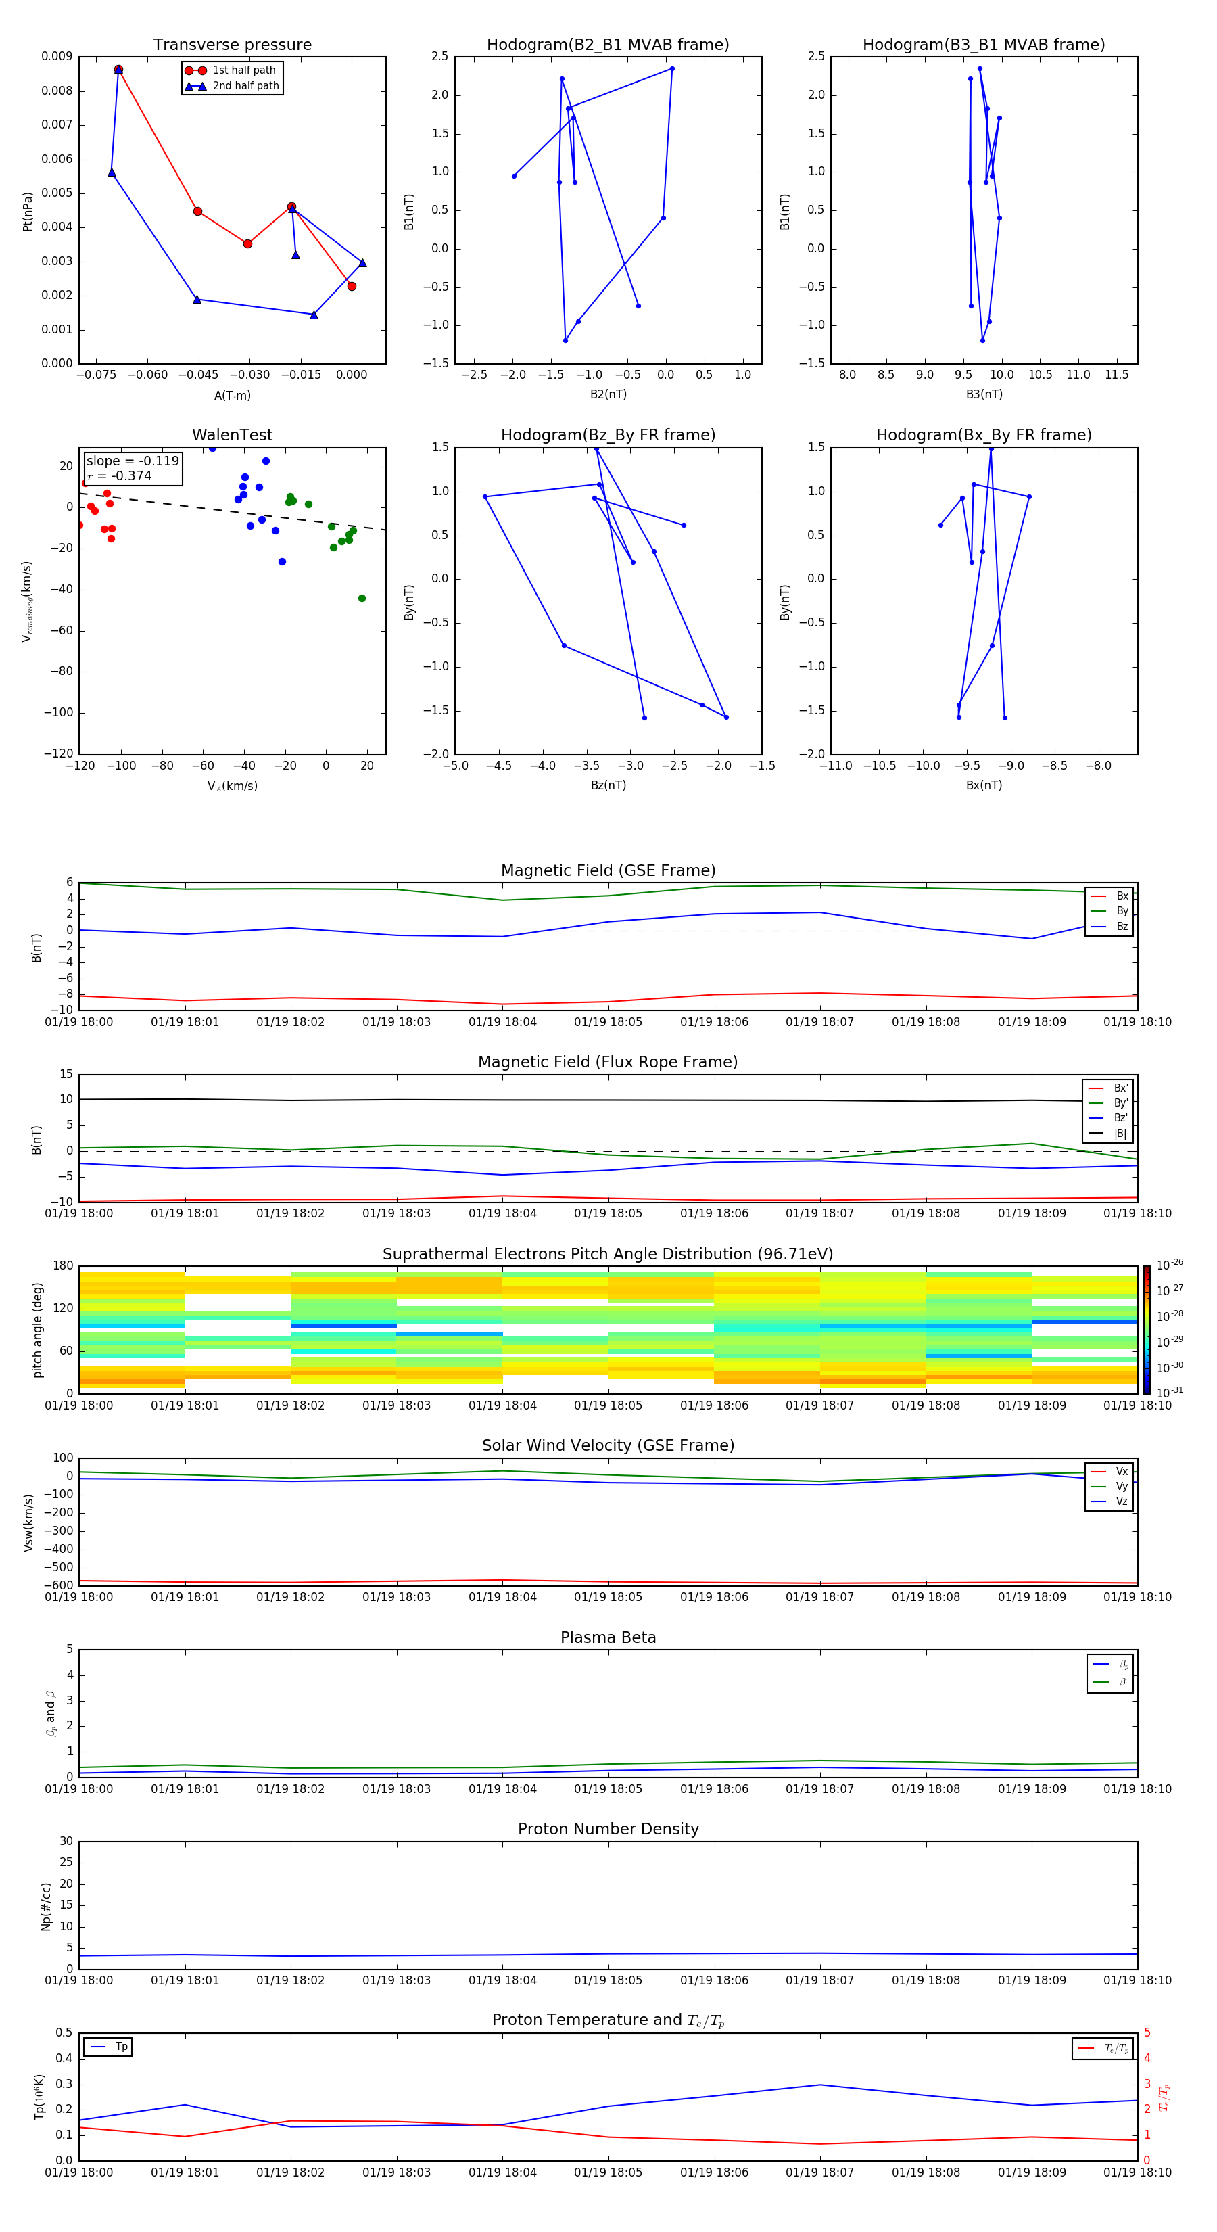This screenshot has width=1217, height=2232.
Task: Click the β legend entry in Plasma Beta panel
Action: click(x=1110, y=1683)
